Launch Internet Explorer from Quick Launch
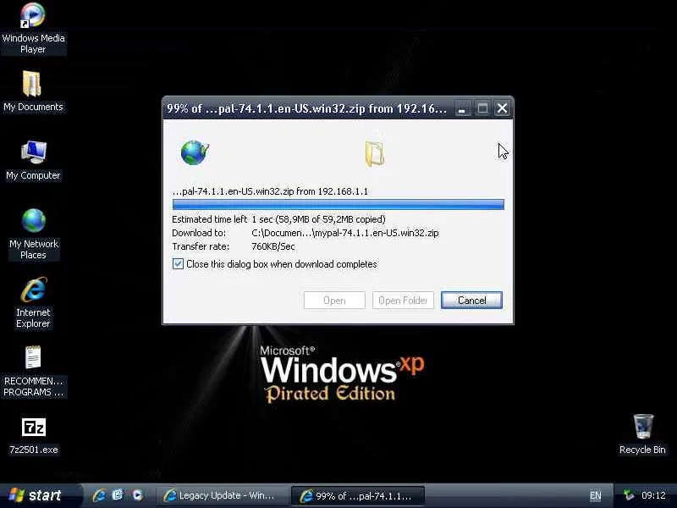The image size is (677, 508). (x=99, y=495)
